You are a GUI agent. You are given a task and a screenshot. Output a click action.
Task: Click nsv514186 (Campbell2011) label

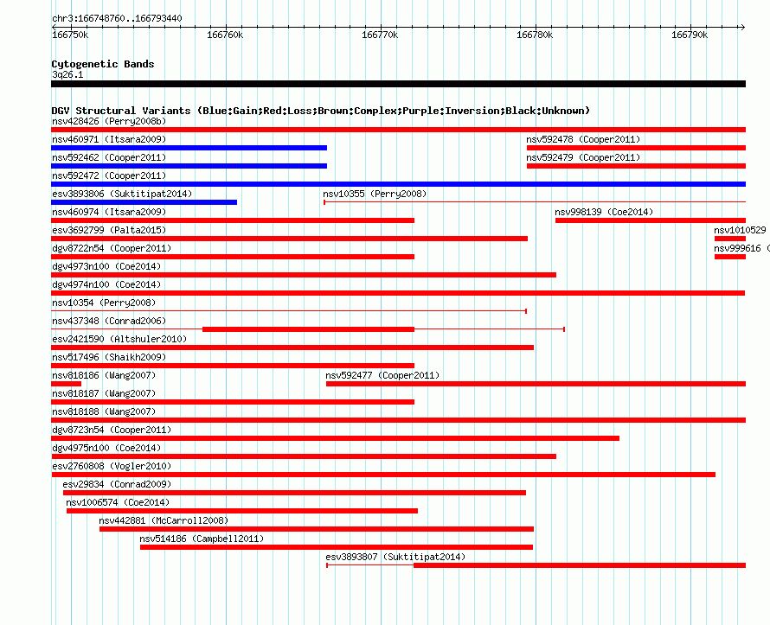click(x=202, y=539)
